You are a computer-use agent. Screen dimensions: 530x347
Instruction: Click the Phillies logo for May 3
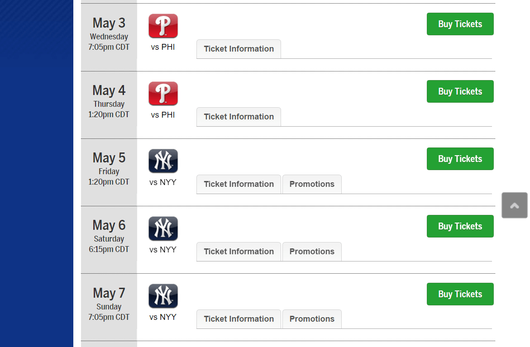(x=163, y=26)
